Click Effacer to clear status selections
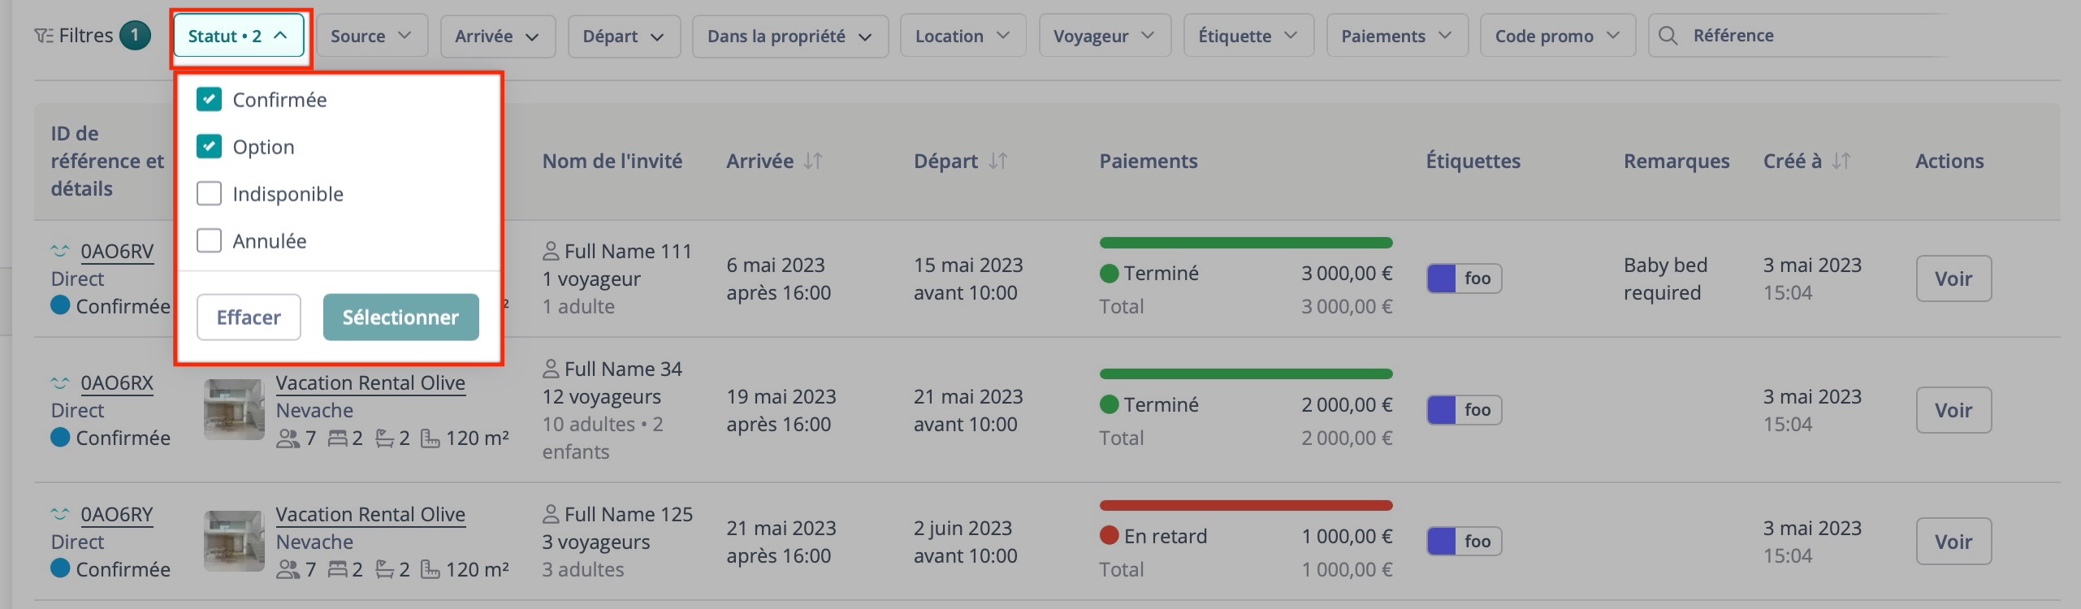The width and height of the screenshot is (2081, 609). (x=249, y=317)
